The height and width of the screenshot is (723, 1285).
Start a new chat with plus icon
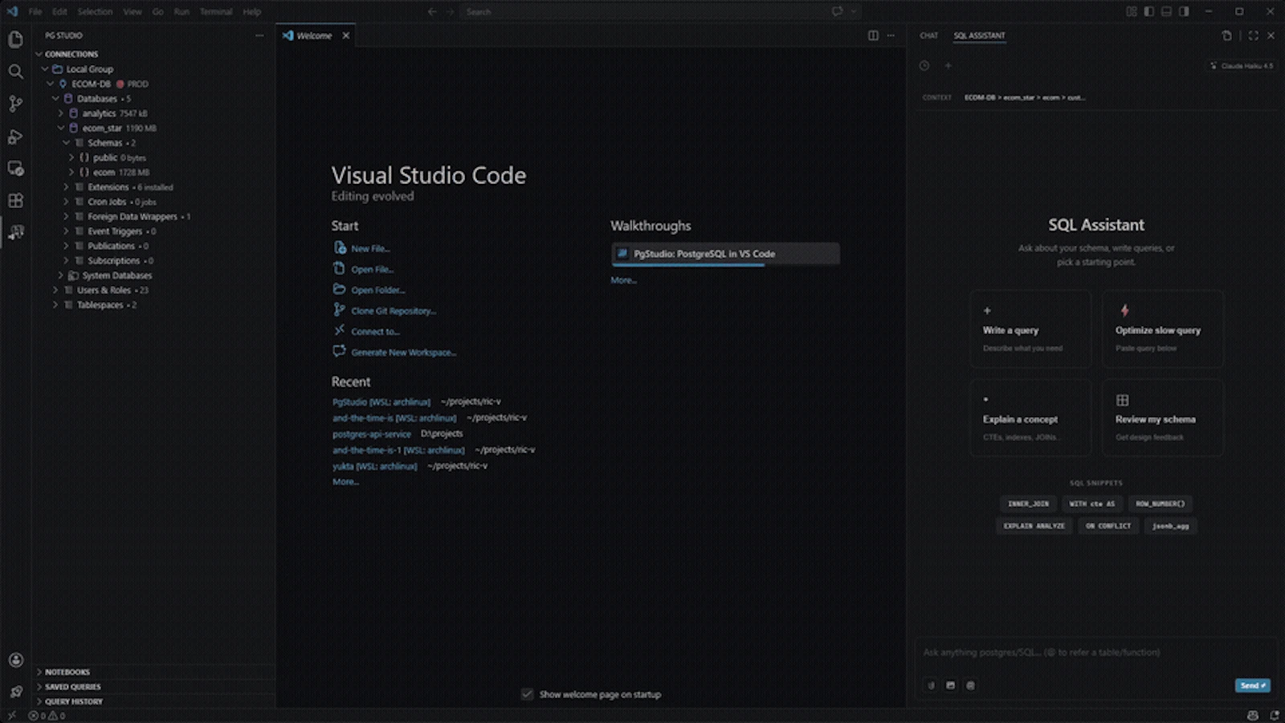[948, 66]
